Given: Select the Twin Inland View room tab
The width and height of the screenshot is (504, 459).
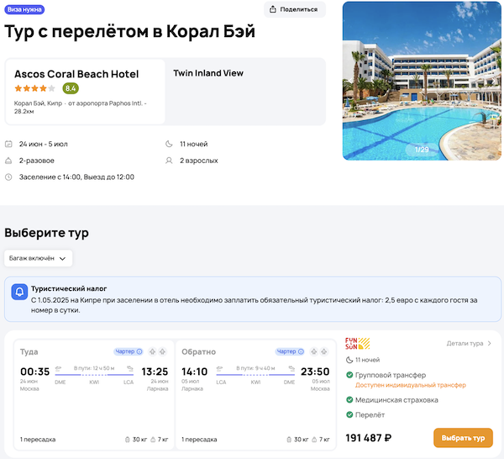Looking at the screenshot, I should click(208, 73).
